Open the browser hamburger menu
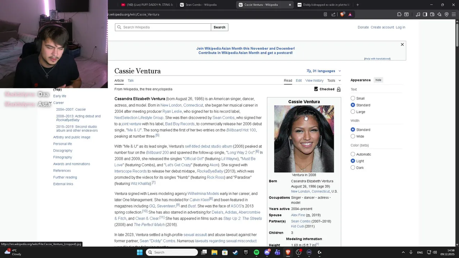Viewport: 459px width, 258px height. (454, 14)
